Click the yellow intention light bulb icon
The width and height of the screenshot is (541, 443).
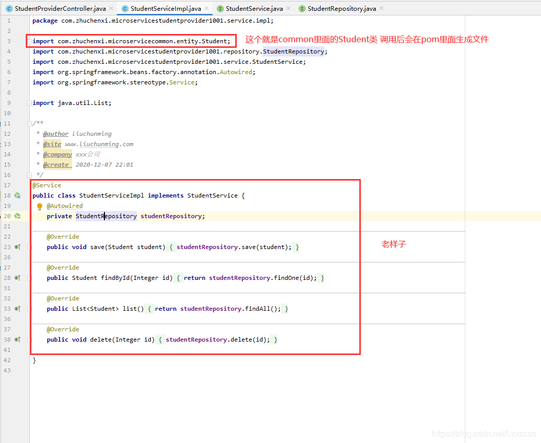[x=39, y=206]
